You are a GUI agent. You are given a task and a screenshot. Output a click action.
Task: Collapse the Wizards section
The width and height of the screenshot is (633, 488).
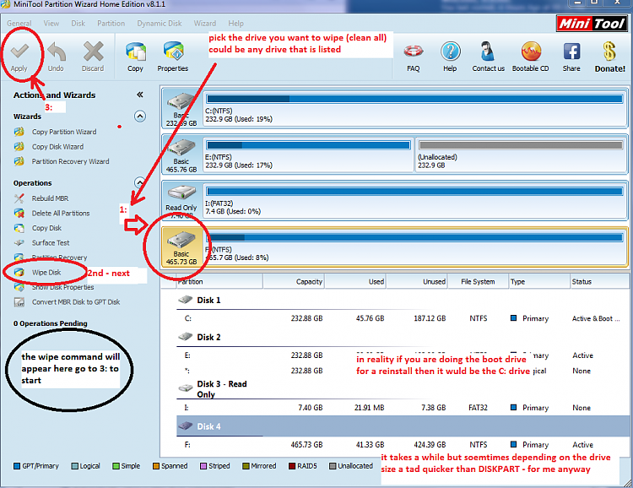(139, 117)
